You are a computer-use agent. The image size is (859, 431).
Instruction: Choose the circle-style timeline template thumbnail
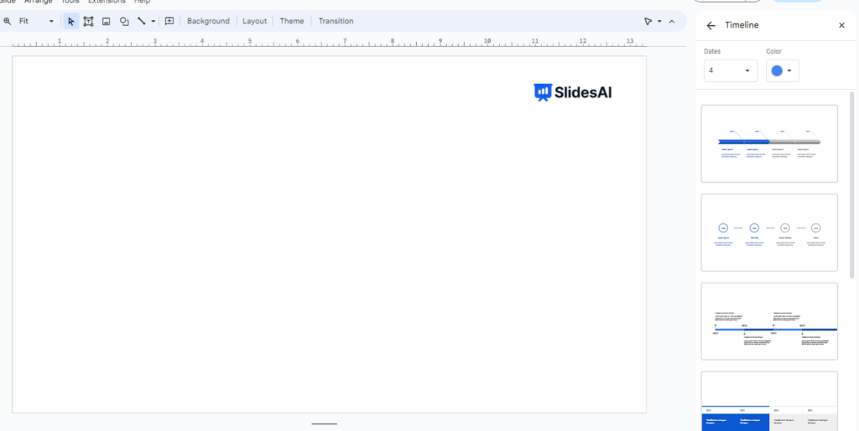click(x=769, y=232)
